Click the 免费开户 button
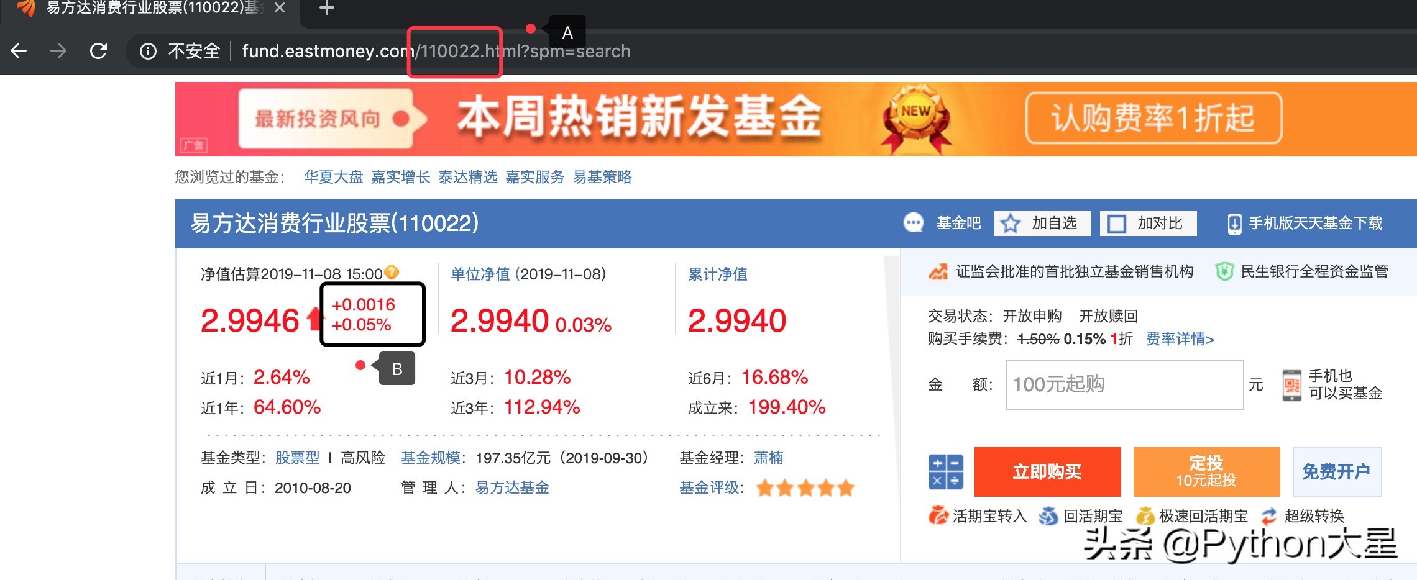The height and width of the screenshot is (580, 1417). (1337, 471)
